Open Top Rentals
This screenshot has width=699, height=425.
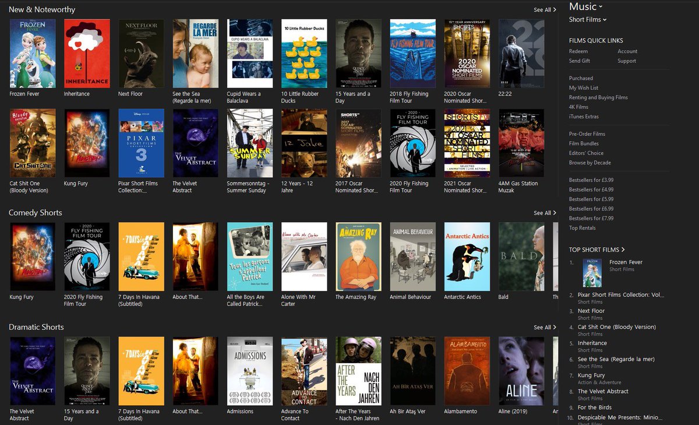point(582,228)
